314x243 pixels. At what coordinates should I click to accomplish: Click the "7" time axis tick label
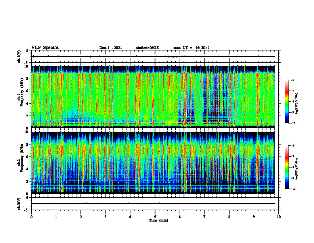pos(205,217)
